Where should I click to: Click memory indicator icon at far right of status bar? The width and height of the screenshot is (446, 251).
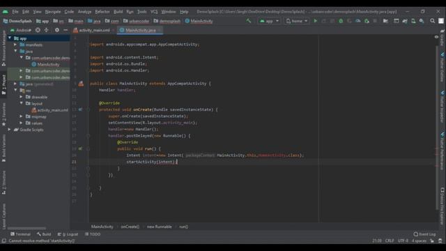(x=440, y=241)
